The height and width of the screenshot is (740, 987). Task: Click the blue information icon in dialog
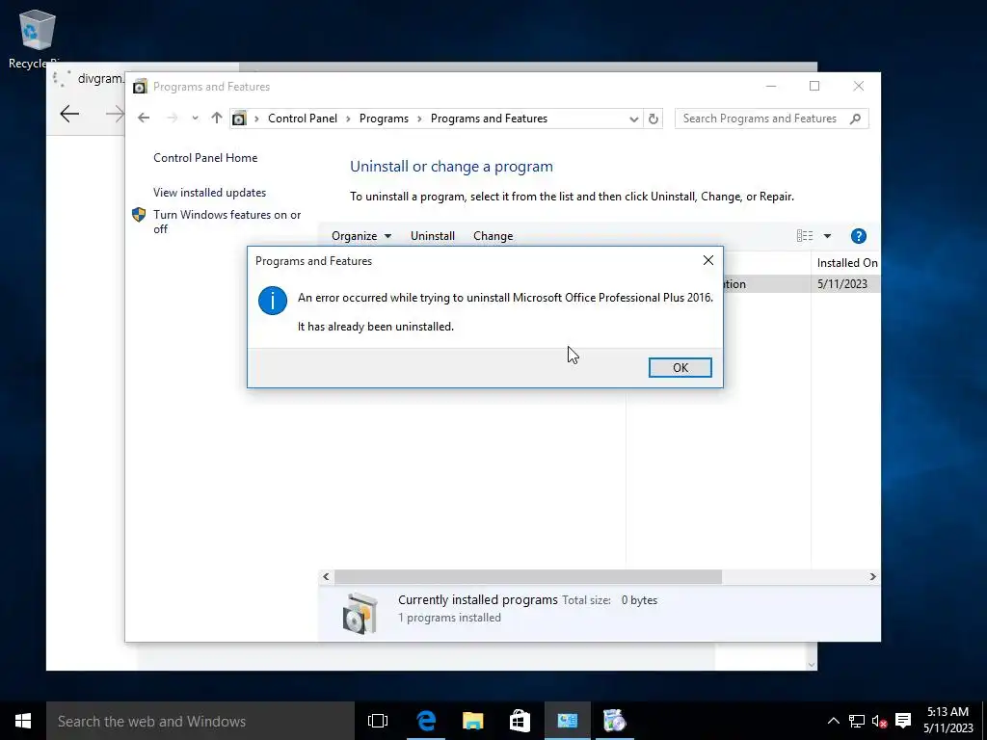(x=273, y=301)
